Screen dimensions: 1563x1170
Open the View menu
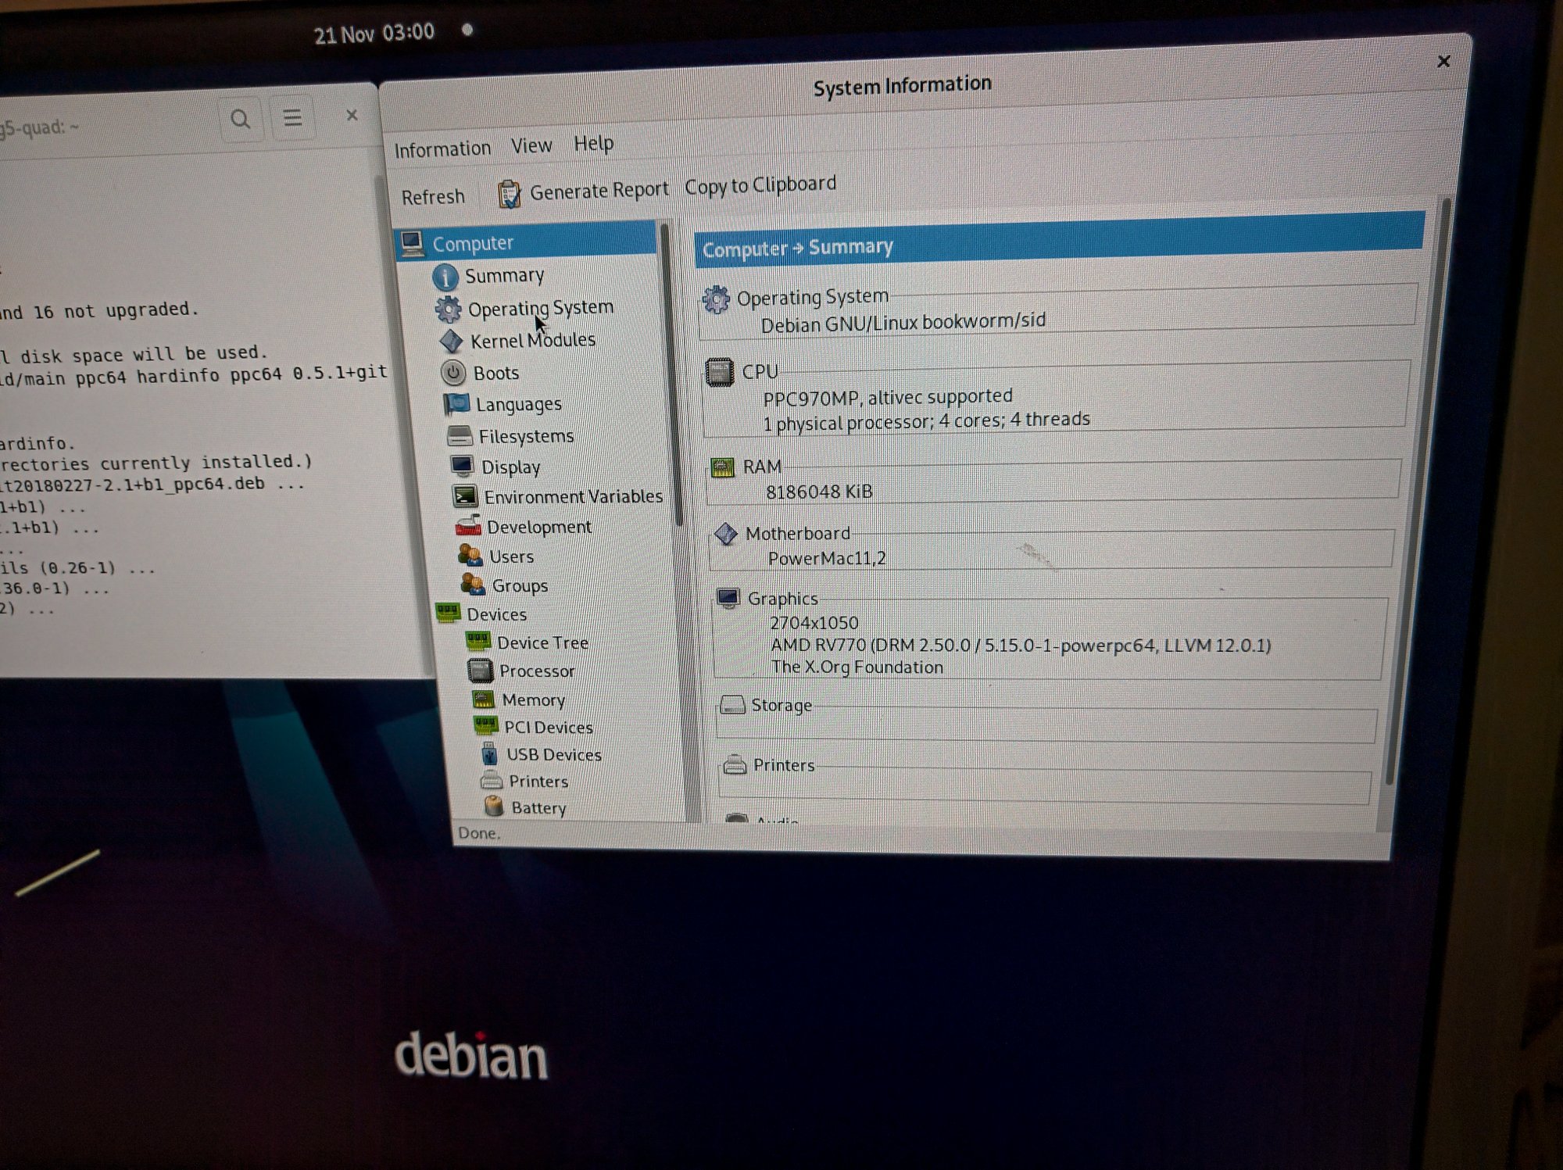(531, 145)
